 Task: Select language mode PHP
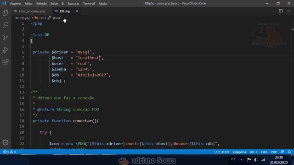(274, 152)
